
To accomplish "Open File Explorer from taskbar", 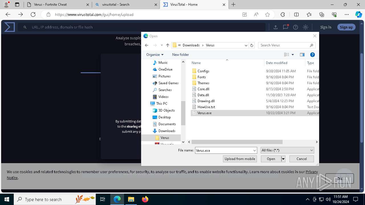I will click(131, 199).
